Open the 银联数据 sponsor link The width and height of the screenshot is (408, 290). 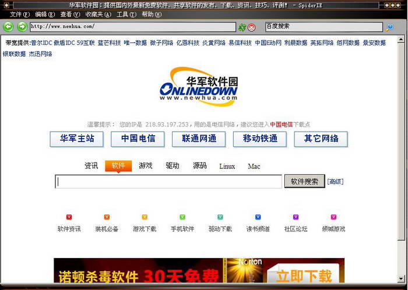point(15,54)
